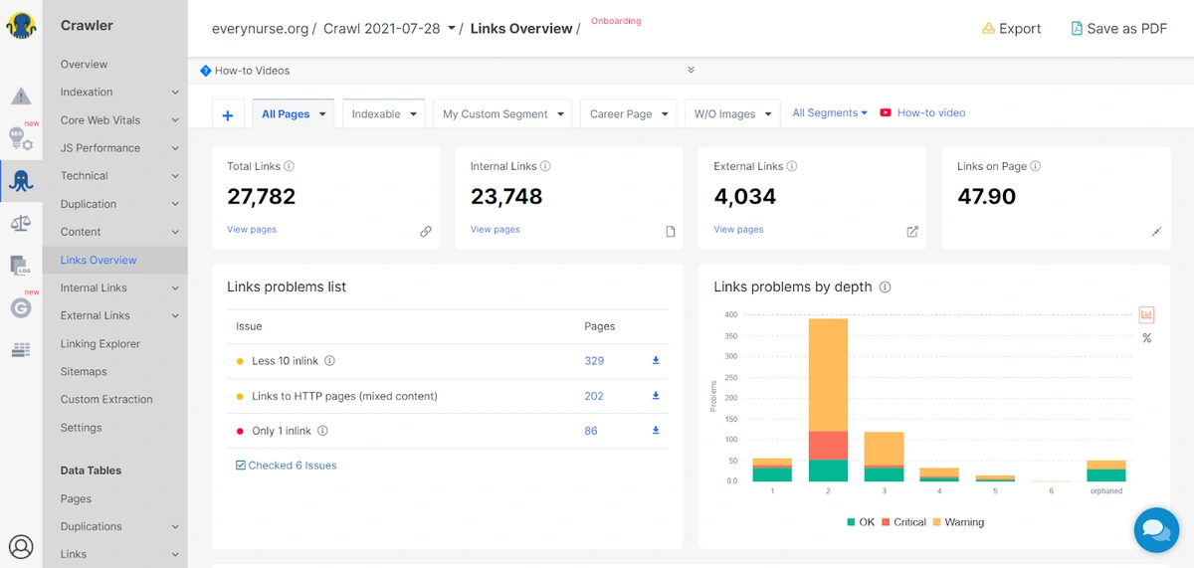Click the info icon beside Total Links

click(290, 167)
